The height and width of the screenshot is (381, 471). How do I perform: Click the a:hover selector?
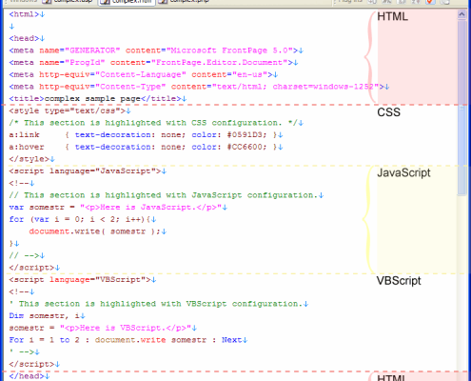(x=27, y=147)
